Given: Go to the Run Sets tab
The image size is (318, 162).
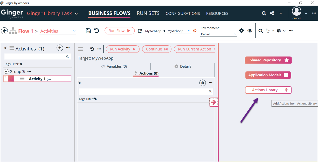Looking at the screenshot, I should 148,13.
